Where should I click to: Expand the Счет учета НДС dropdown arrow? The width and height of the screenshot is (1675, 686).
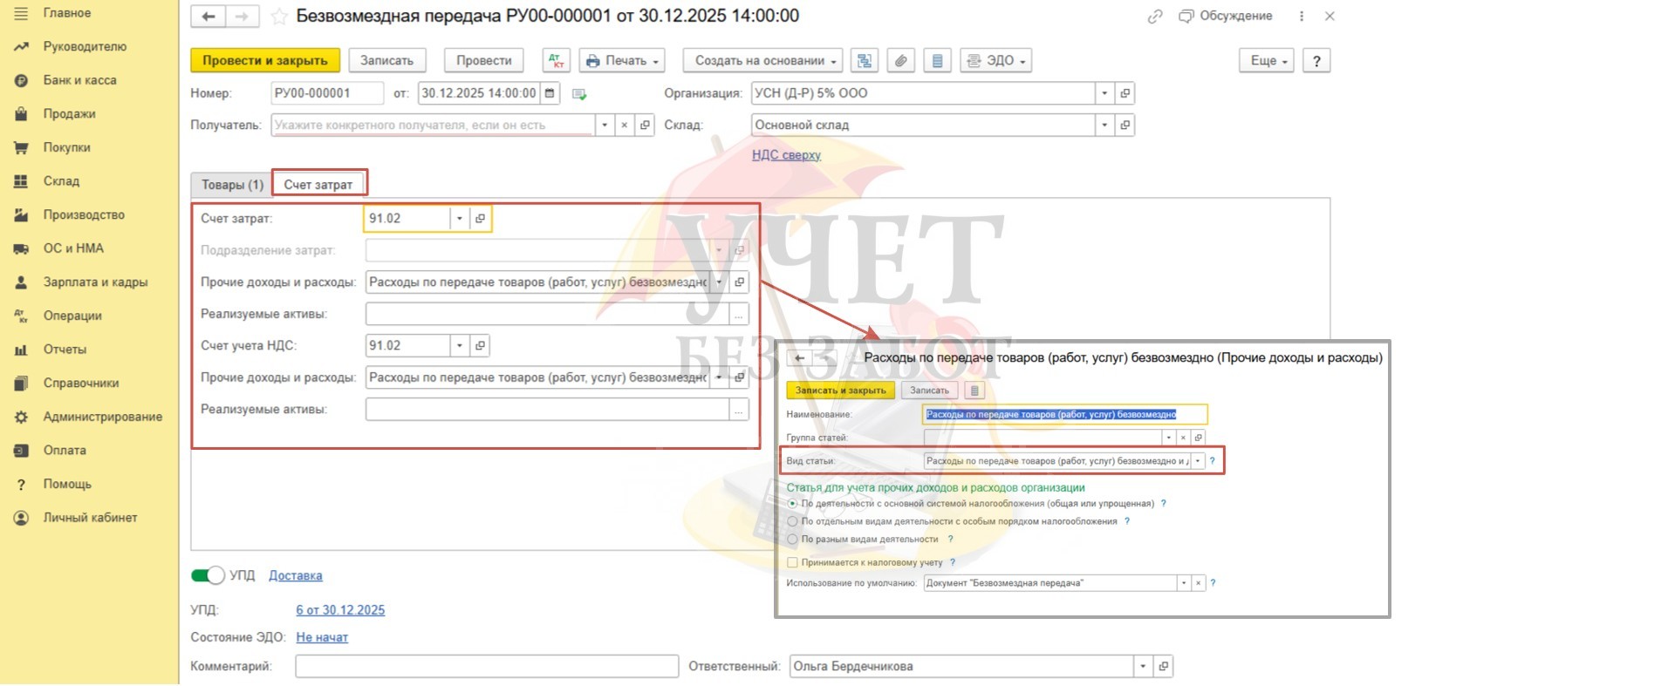click(x=460, y=346)
